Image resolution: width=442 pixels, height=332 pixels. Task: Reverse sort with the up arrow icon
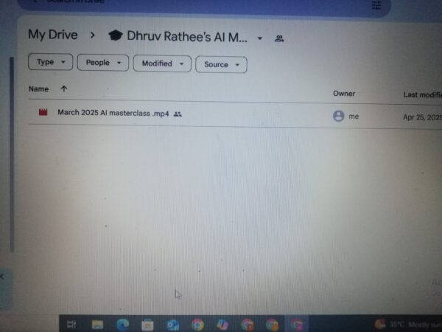(x=64, y=89)
